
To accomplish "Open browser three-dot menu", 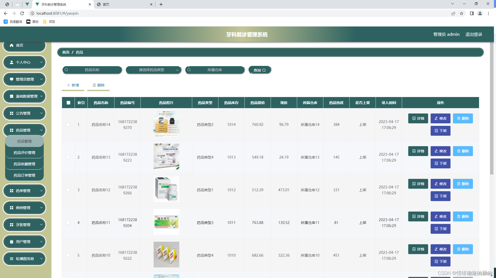I will 488,13.
